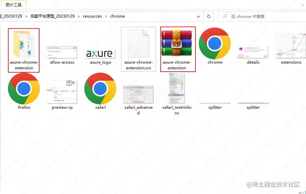Viewport: 306px width, 194px height.
Task: Select the axure-chrome-extension folder icon
Action: [x=24, y=44]
